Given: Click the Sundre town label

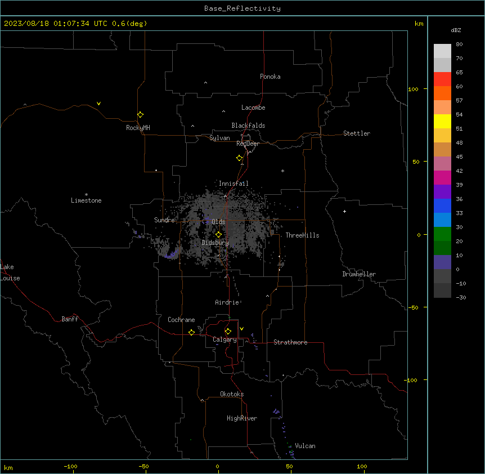Looking at the screenshot, I should click(x=164, y=220).
